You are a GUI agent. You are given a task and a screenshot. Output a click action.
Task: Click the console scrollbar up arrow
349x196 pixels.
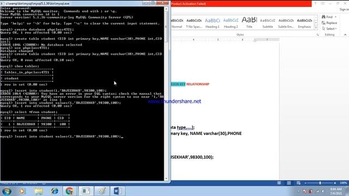(166, 9)
